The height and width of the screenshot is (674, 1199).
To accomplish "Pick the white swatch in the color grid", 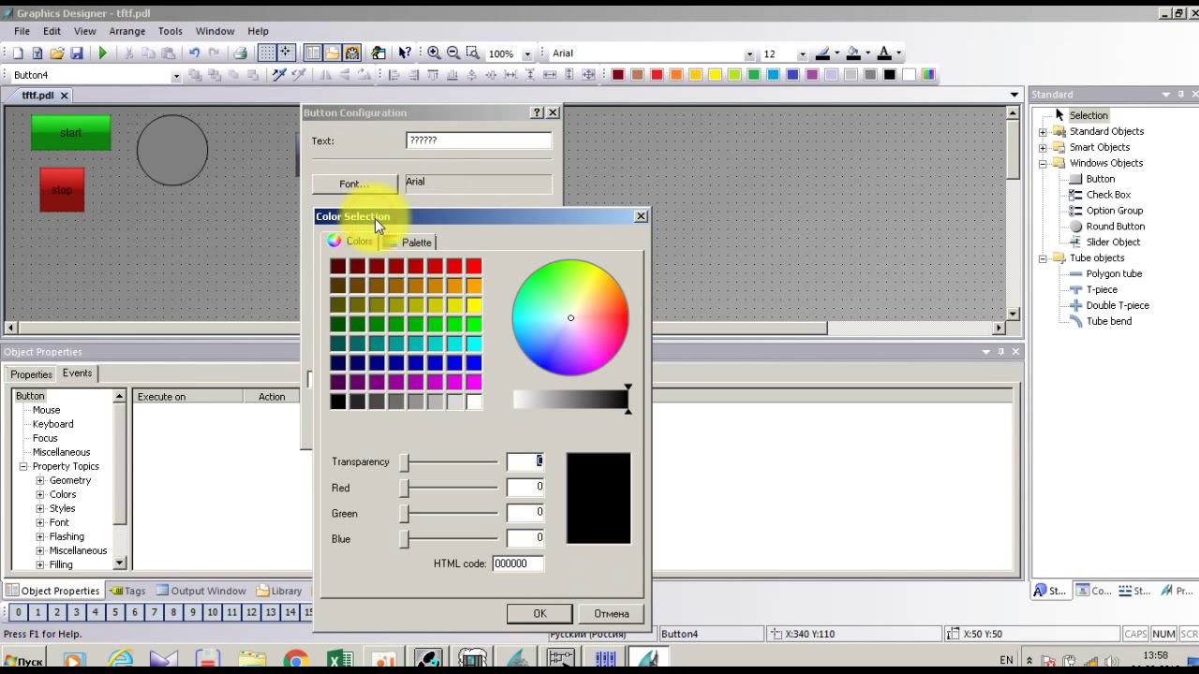I will (474, 402).
